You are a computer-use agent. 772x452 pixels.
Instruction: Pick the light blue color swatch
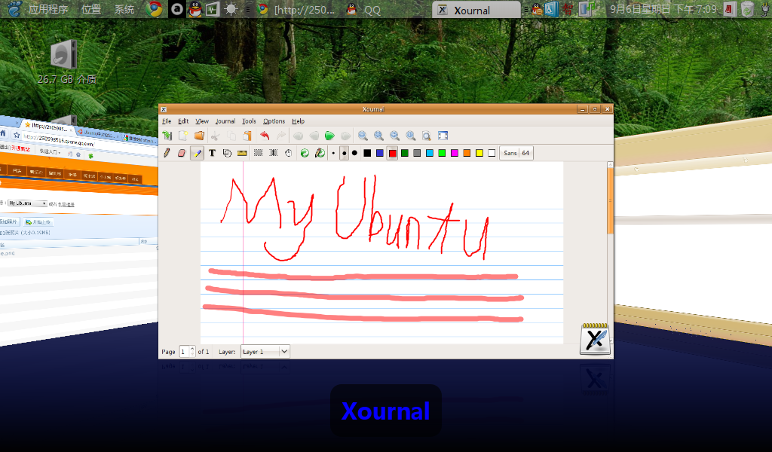tap(429, 153)
